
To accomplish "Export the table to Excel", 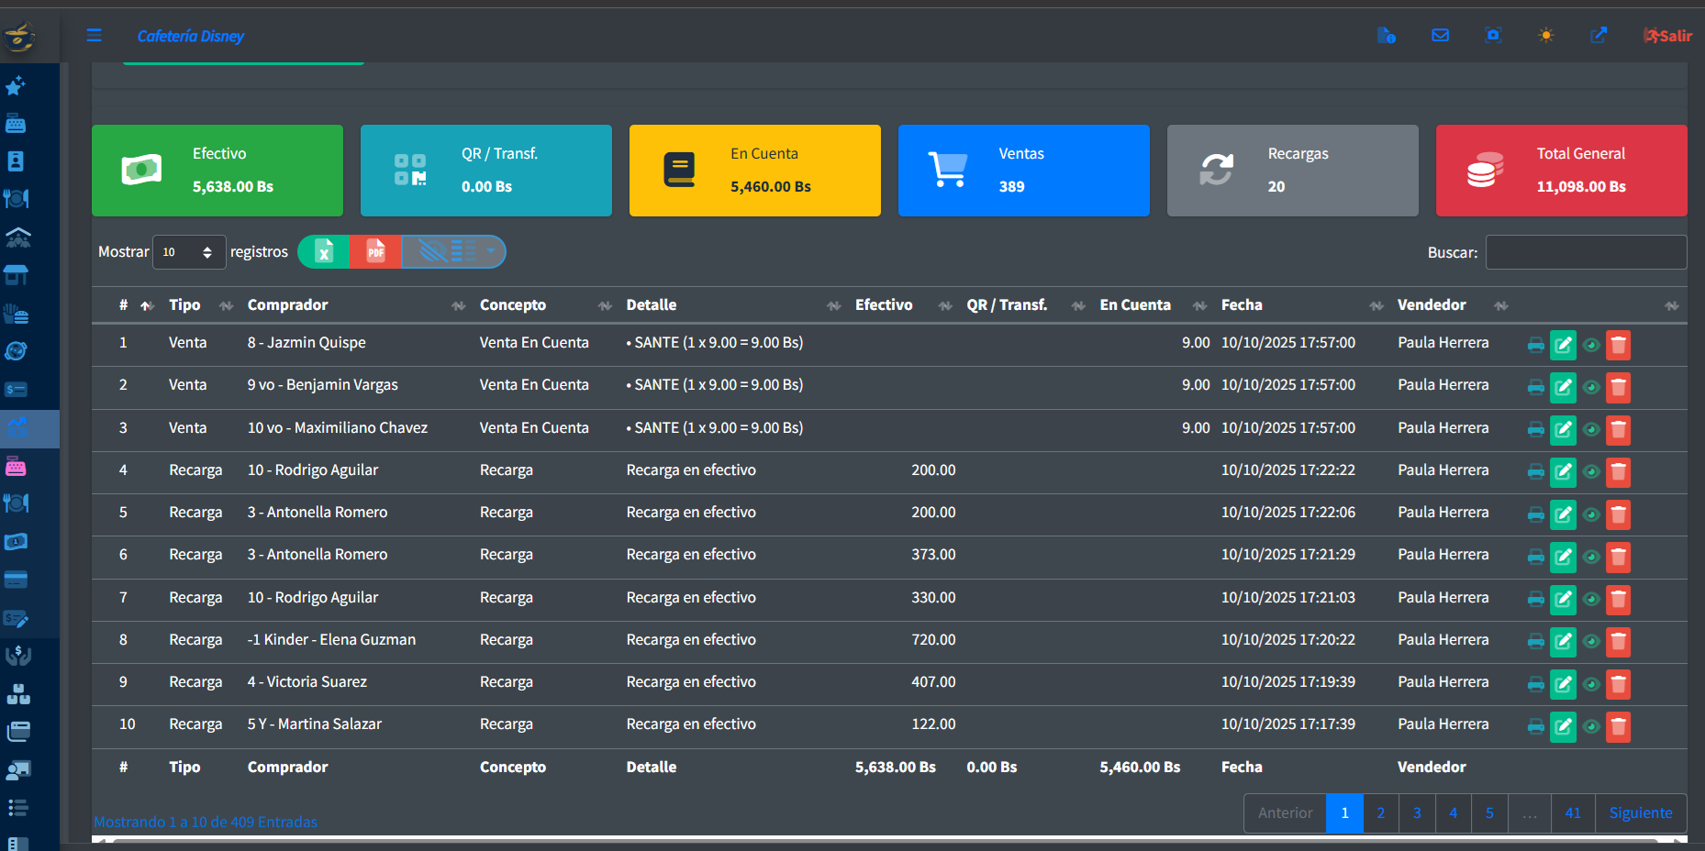I will tap(324, 251).
